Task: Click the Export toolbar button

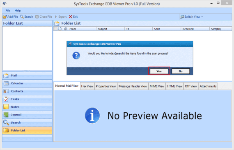Action: click(61, 16)
